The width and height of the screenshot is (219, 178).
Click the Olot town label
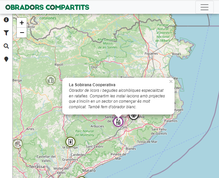[x=94, y=67]
